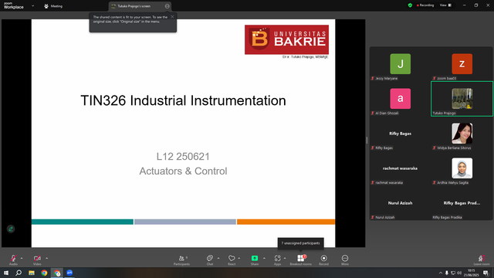
Task: Click the Universitas Bakrie logo on slide
Action: (286, 39)
